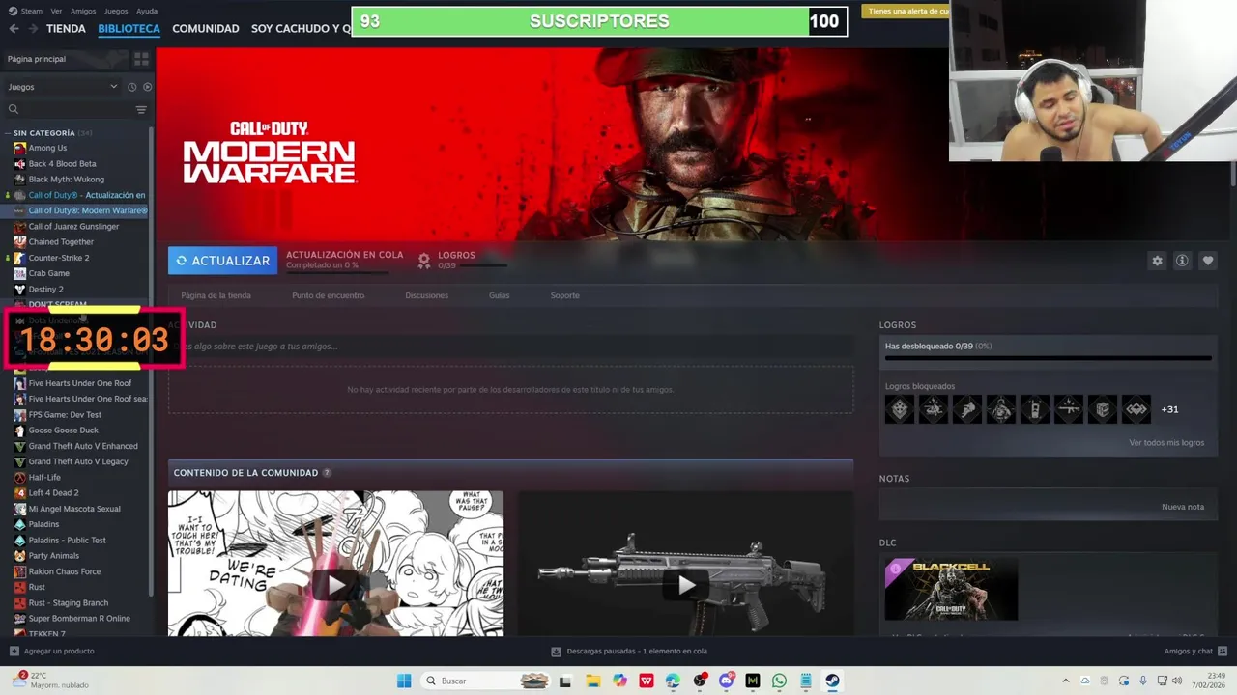The height and width of the screenshot is (695, 1237).
Task: Click the Steam taskbar icon
Action: coord(831,681)
